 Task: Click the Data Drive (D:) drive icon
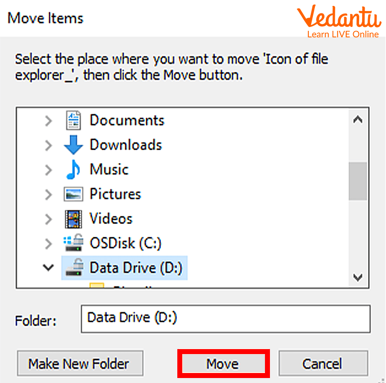click(74, 268)
